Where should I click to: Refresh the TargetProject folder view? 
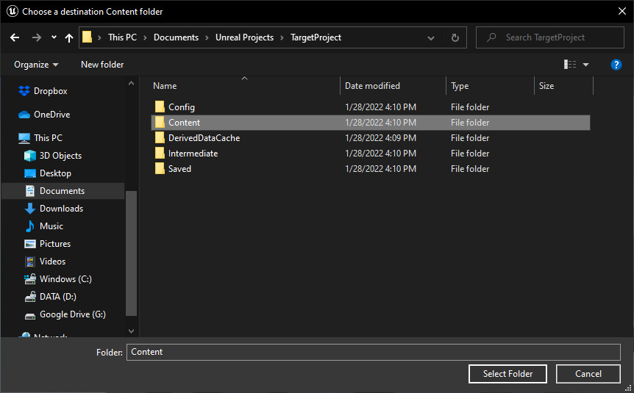(x=455, y=37)
